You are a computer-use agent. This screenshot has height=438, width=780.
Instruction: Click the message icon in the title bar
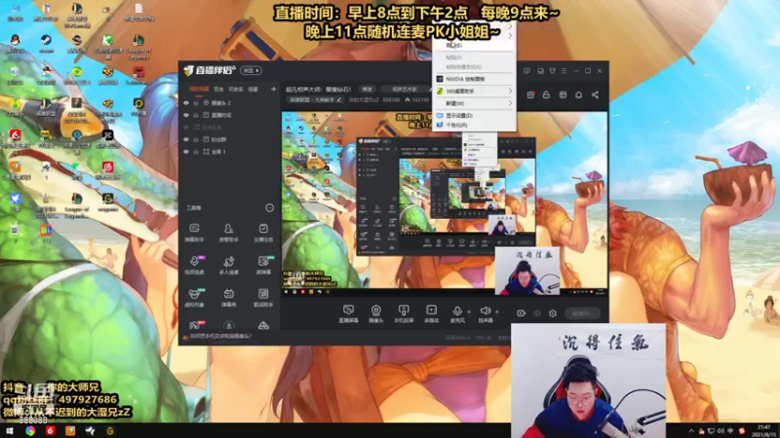tap(540, 71)
